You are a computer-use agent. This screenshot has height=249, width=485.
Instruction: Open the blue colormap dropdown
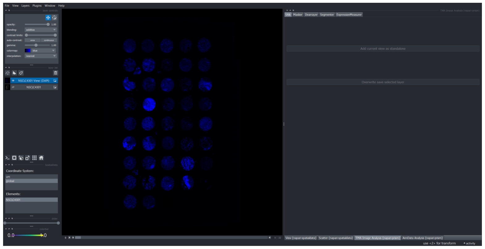(44, 51)
